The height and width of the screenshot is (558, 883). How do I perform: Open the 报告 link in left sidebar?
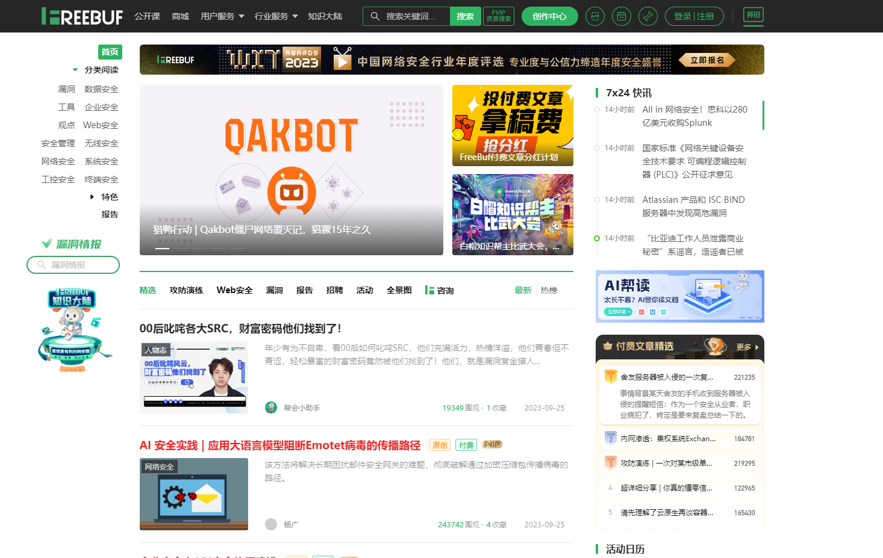coord(110,214)
